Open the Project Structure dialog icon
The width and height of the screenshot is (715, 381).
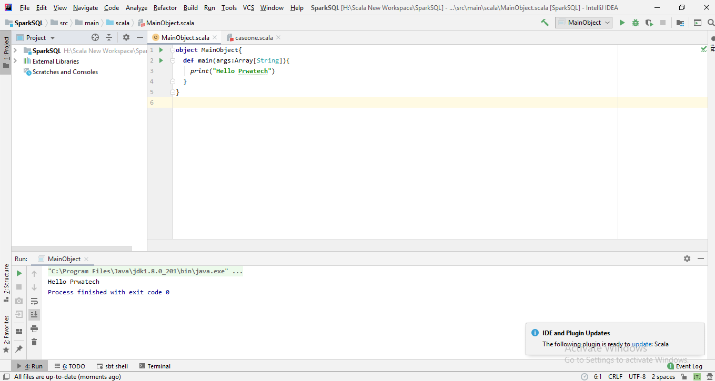click(x=680, y=23)
